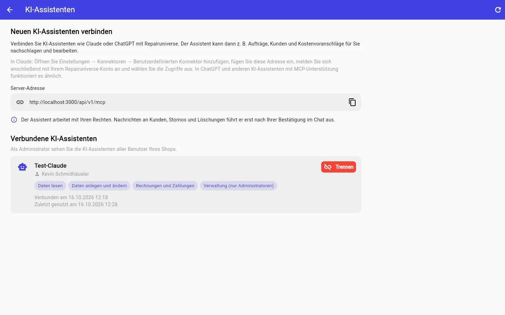This screenshot has width=505, height=315.
Task: Click the 'Verbinden Sie KI-Assistenten wie Claude' paragraph
Action: [185, 47]
